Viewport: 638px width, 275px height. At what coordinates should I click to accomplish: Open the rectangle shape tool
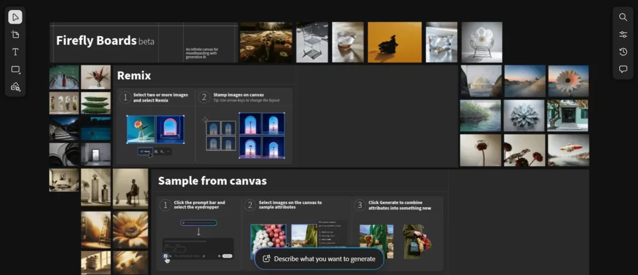[16, 70]
